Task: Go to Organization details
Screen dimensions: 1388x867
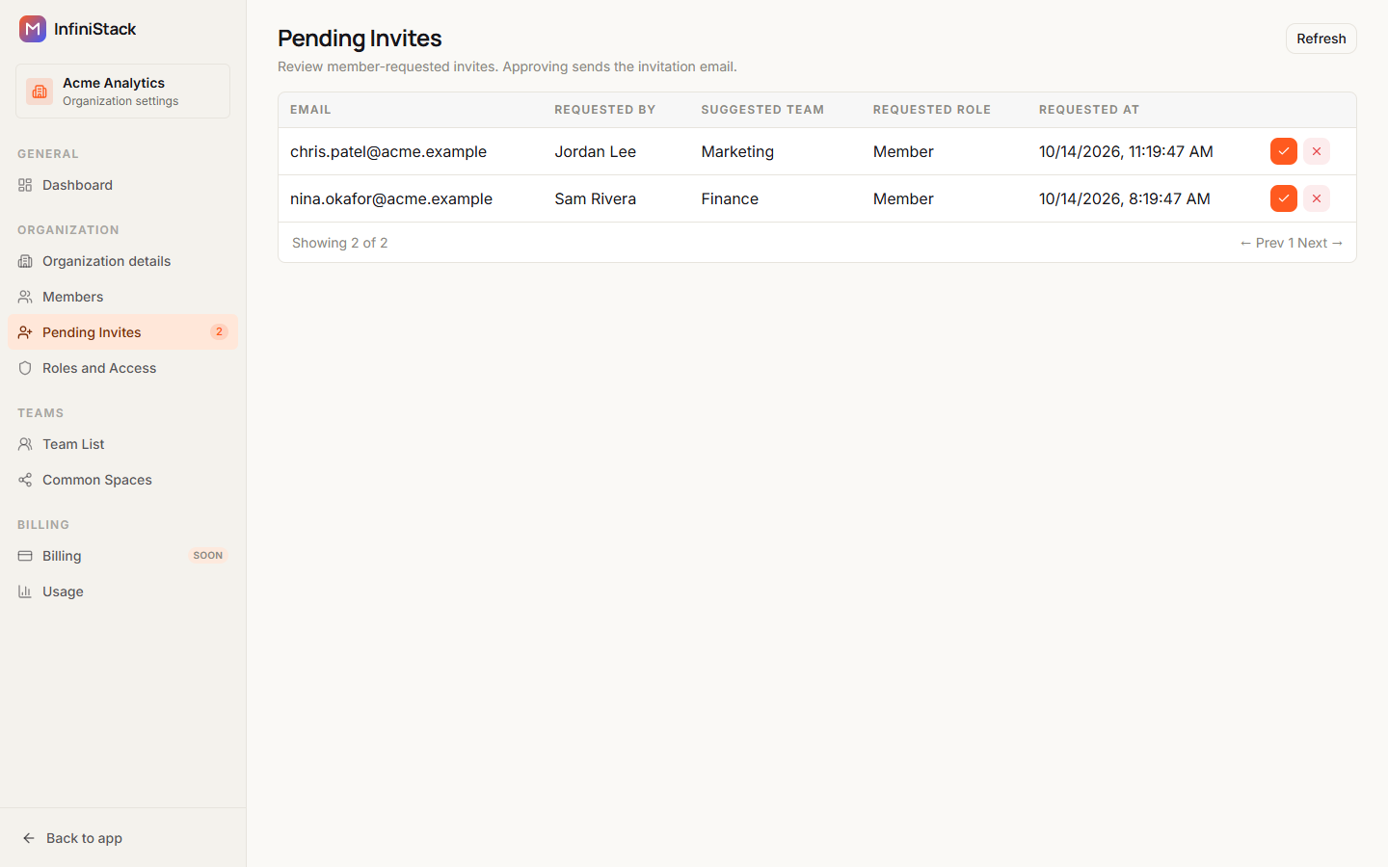Action: [x=122, y=261]
